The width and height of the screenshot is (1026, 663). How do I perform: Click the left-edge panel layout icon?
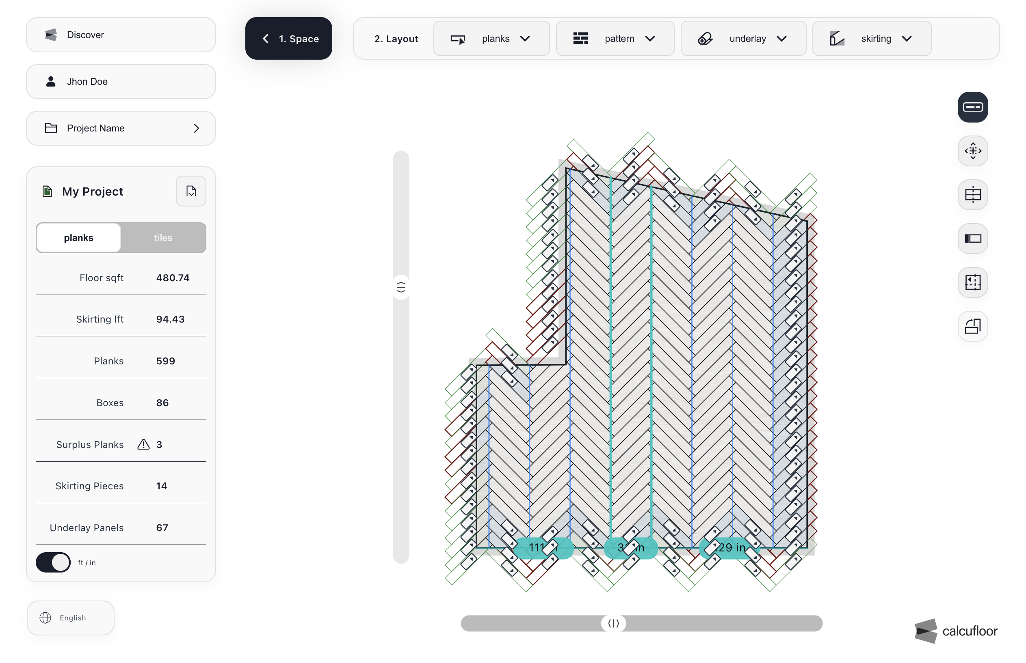pyautogui.click(x=972, y=239)
